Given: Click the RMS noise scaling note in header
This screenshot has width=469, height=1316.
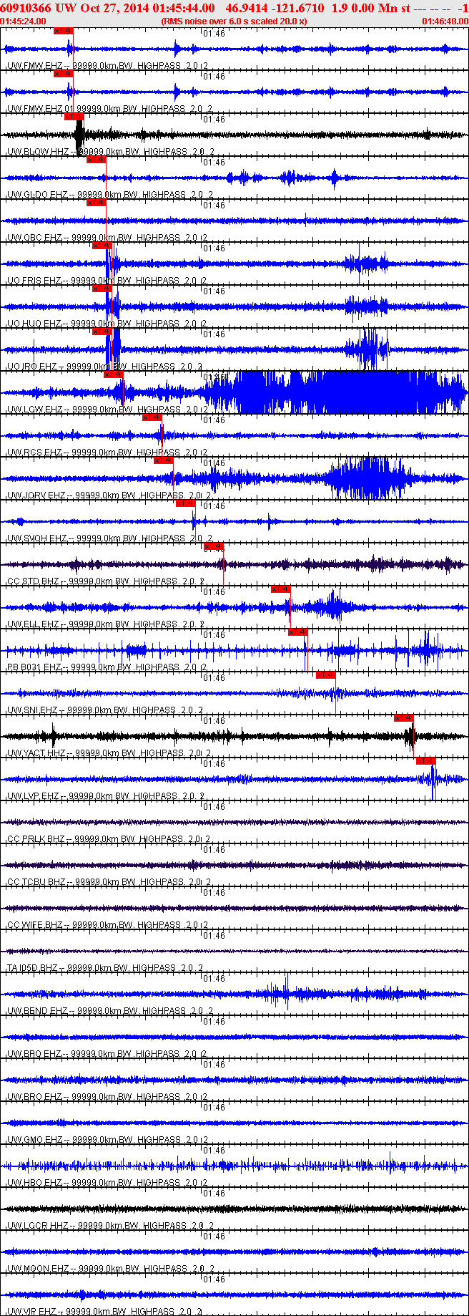Looking at the screenshot, I should point(234,21).
